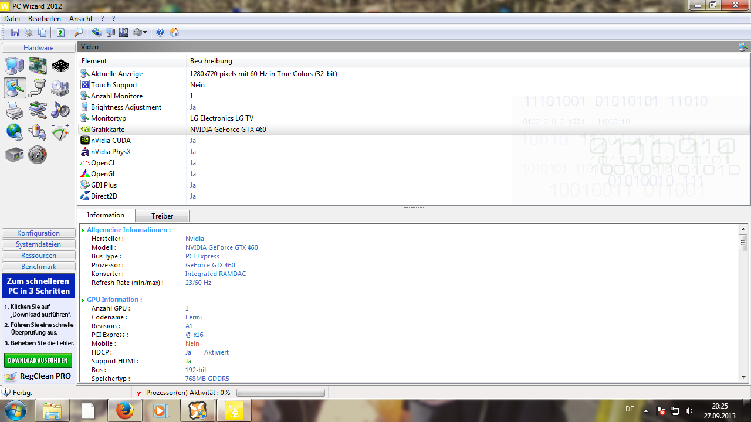The image size is (751, 422).
Task: Select the nVidia PhysX row
Action: 414,152
